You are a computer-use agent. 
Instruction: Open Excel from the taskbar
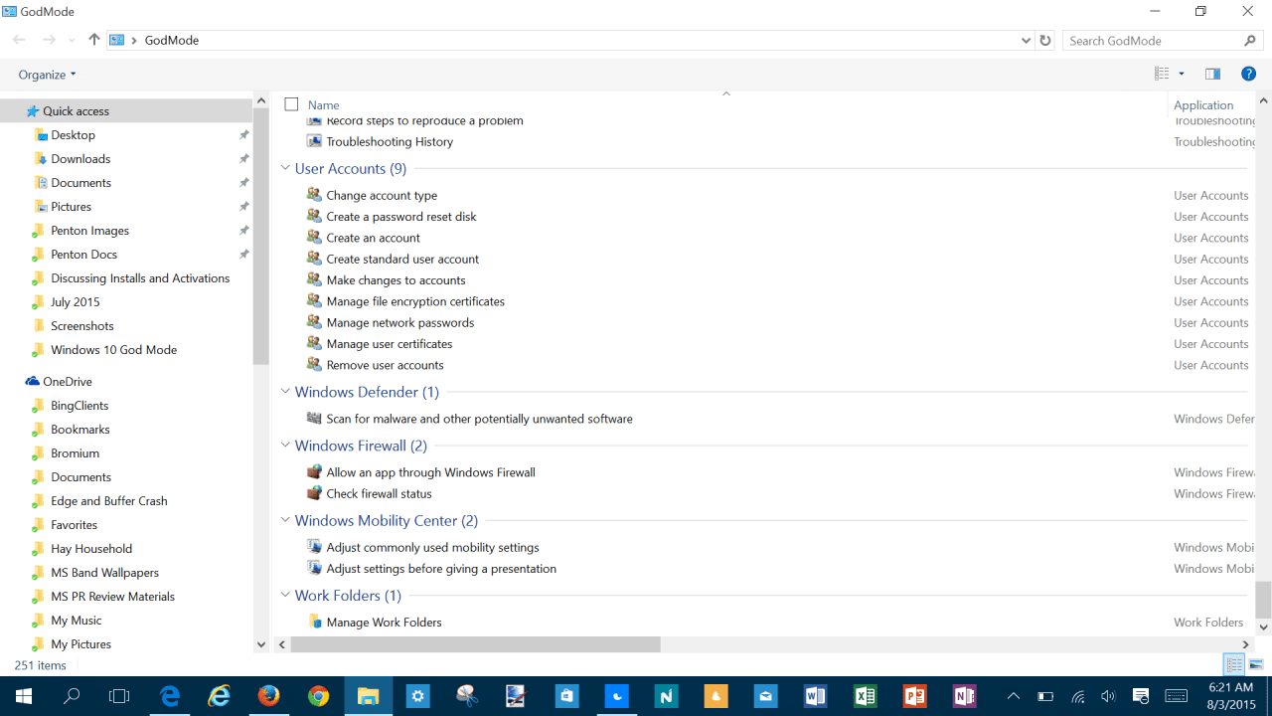point(865,696)
